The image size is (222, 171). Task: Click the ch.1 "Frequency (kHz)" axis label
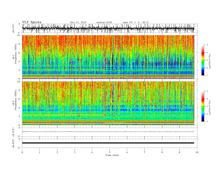[15, 54]
